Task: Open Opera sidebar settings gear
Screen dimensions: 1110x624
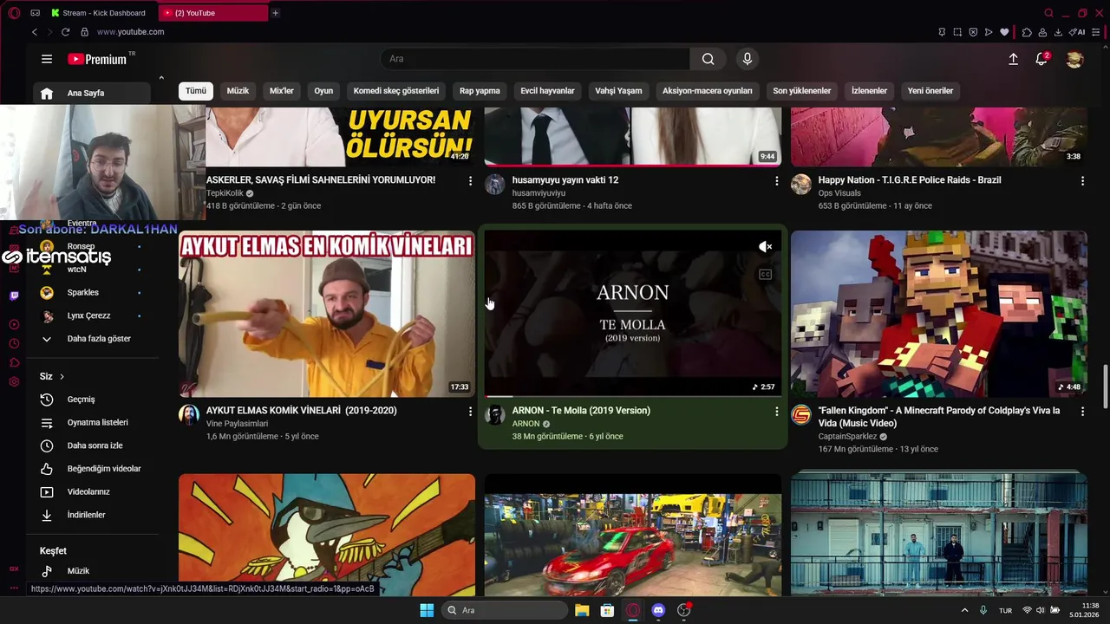Action: [x=14, y=382]
